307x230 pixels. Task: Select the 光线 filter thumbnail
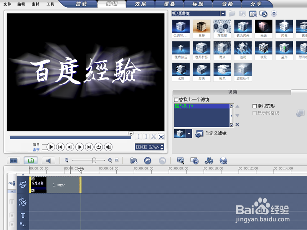(264, 29)
